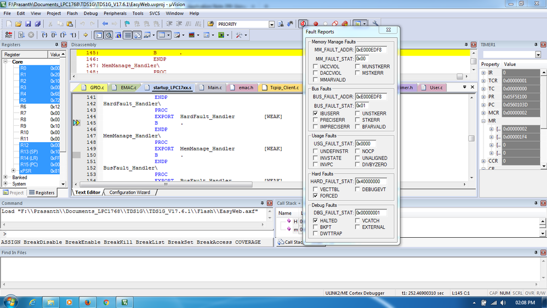Save the current file with floppy icon
This screenshot has width=547, height=308.
point(28,24)
